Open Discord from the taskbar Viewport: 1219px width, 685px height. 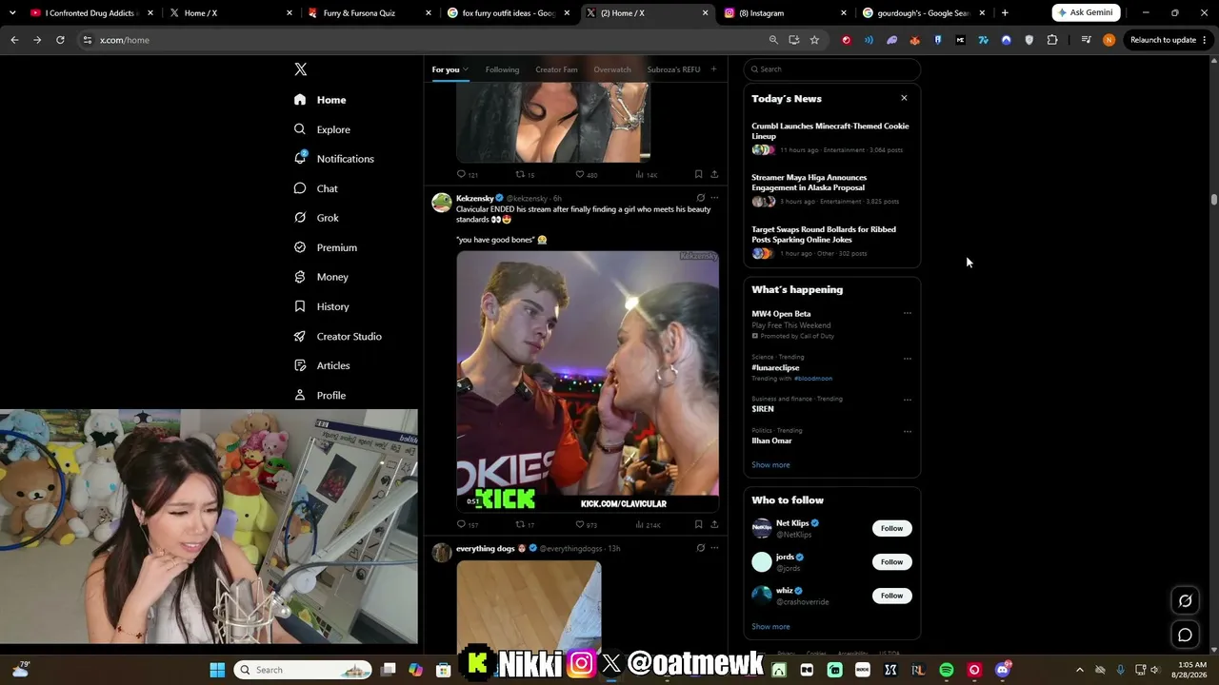1002,670
